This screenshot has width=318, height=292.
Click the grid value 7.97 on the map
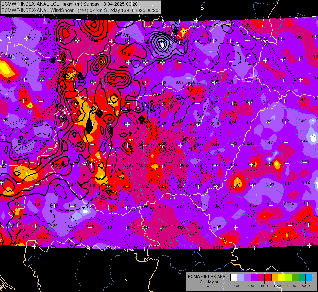tap(249, 81)
